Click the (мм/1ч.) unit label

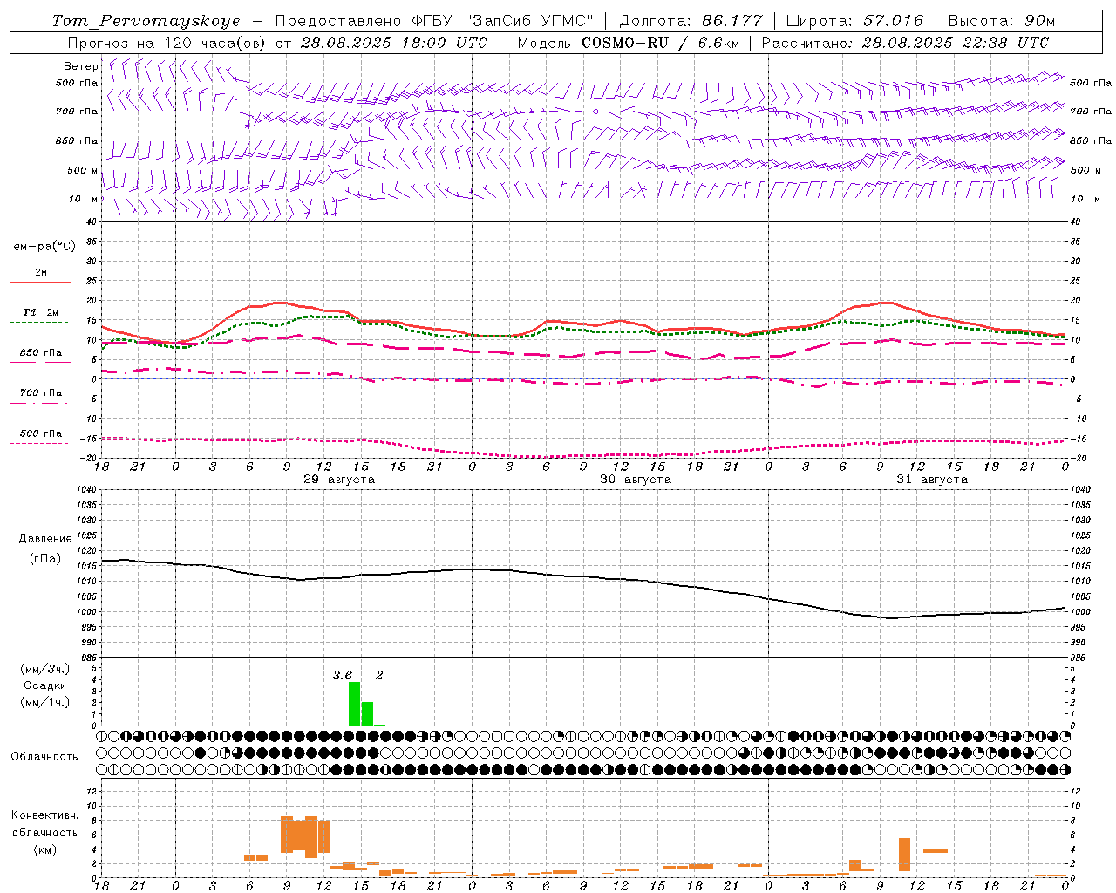45,702
